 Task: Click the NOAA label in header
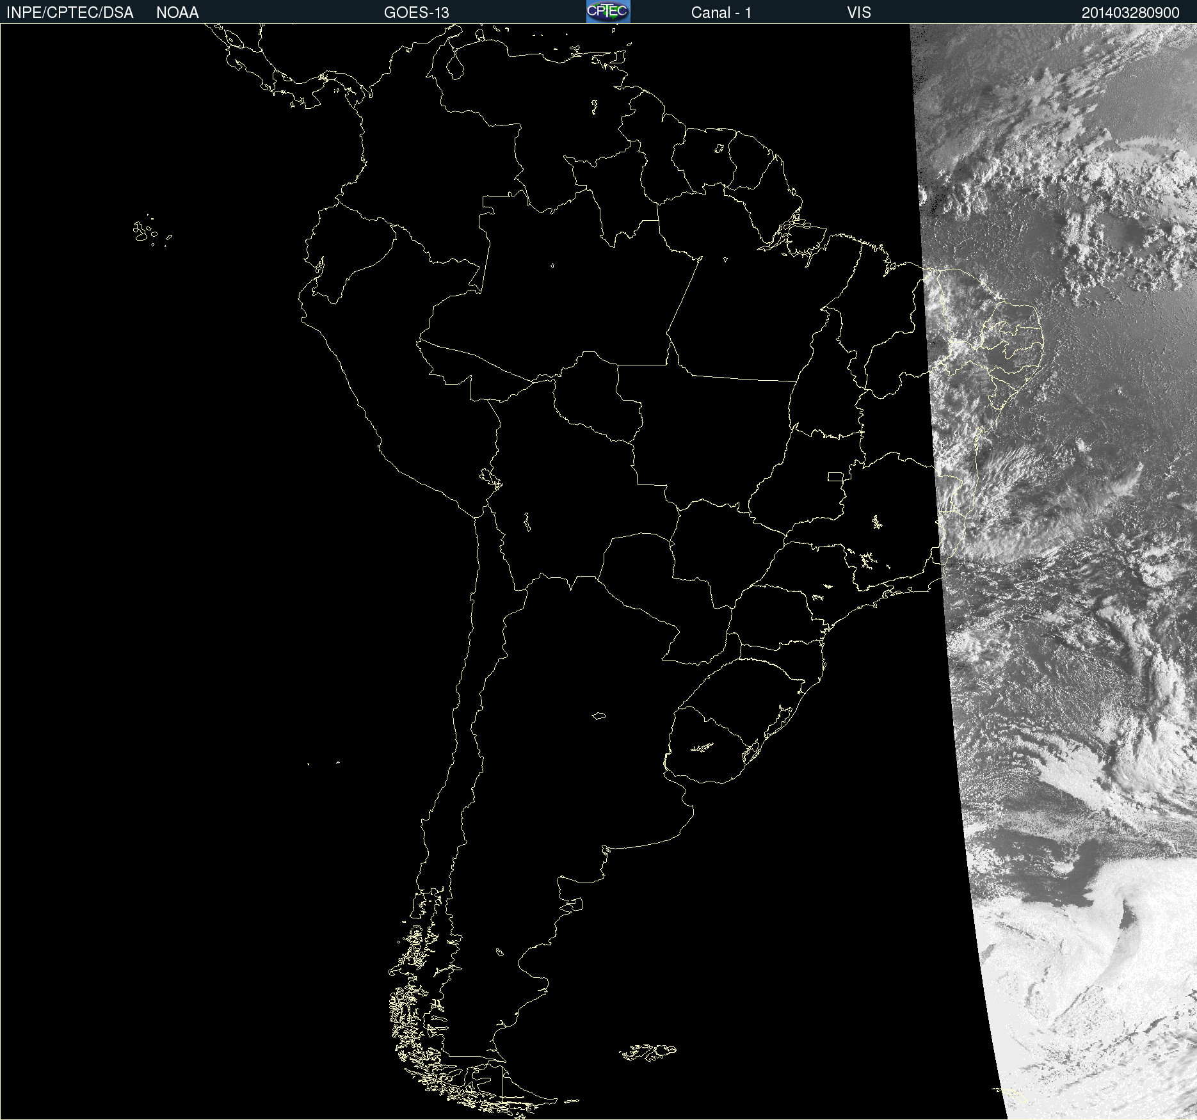coord(177,13)
